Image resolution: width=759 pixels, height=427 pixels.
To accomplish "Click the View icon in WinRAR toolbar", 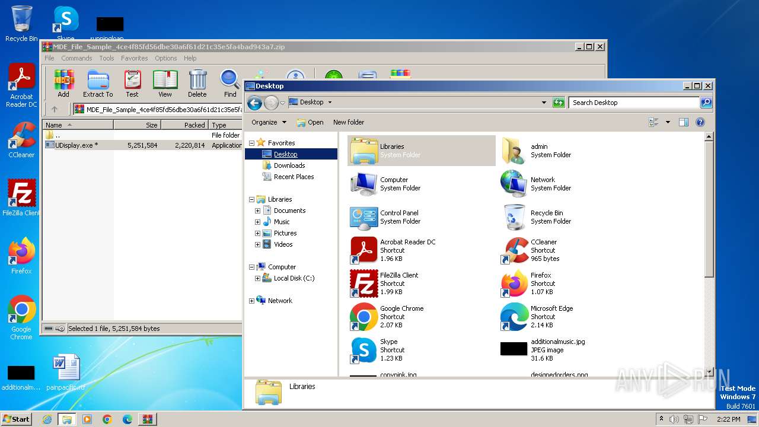I will pyautogui.click(x=165, y=83).
